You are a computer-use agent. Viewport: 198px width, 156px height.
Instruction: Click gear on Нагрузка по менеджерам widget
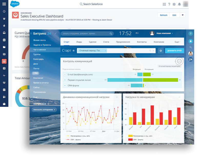pyautogui.click(x=179, y=97)
